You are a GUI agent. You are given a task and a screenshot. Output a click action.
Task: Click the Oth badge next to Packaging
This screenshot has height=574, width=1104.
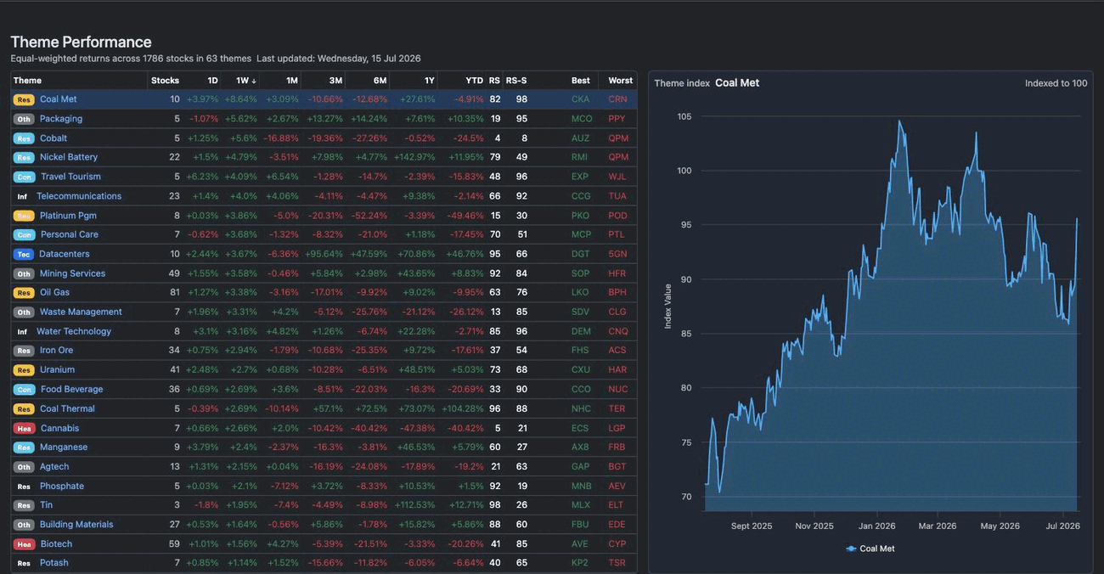[24, 119]
